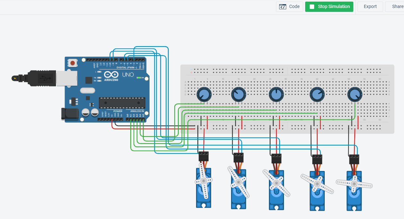This screenshot has width=404, height=219.
Task: Open the Code editor panel
Action: point(289,6)
